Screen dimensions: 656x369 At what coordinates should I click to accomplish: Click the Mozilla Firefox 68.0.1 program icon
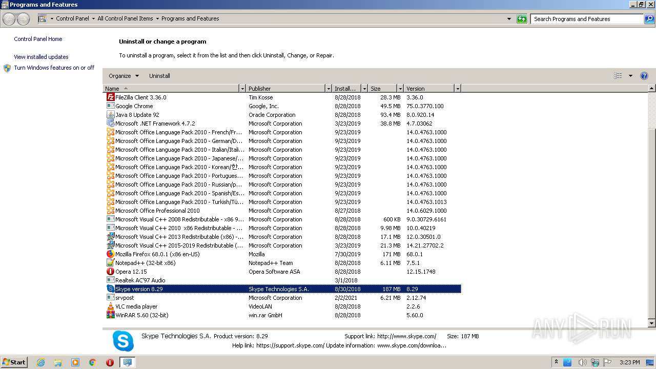click(x=110, y=254)
